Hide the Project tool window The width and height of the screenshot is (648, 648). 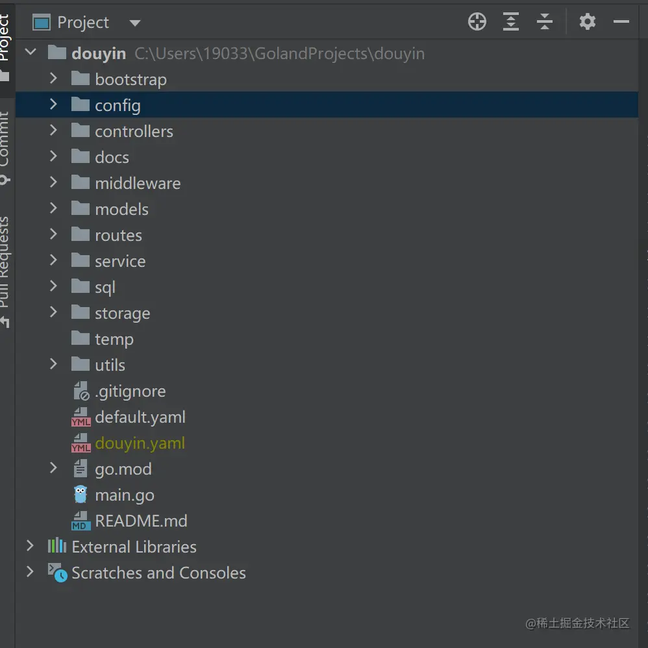click(x=621, y=22)
